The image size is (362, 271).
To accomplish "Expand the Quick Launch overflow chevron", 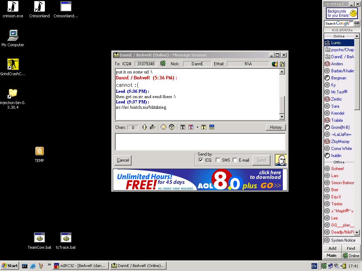I will coord(49,264).
